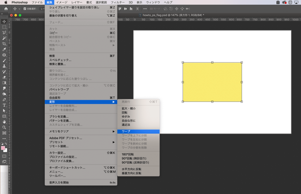The height and width of the screenshot is (194, 301).
Task: Open the Move tool preset dropdown arrow
Action: pos(19,9)
